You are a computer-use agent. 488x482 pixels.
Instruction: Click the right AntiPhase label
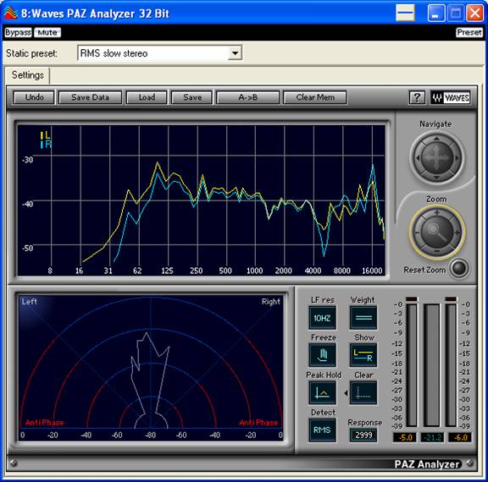click(258, 423)
